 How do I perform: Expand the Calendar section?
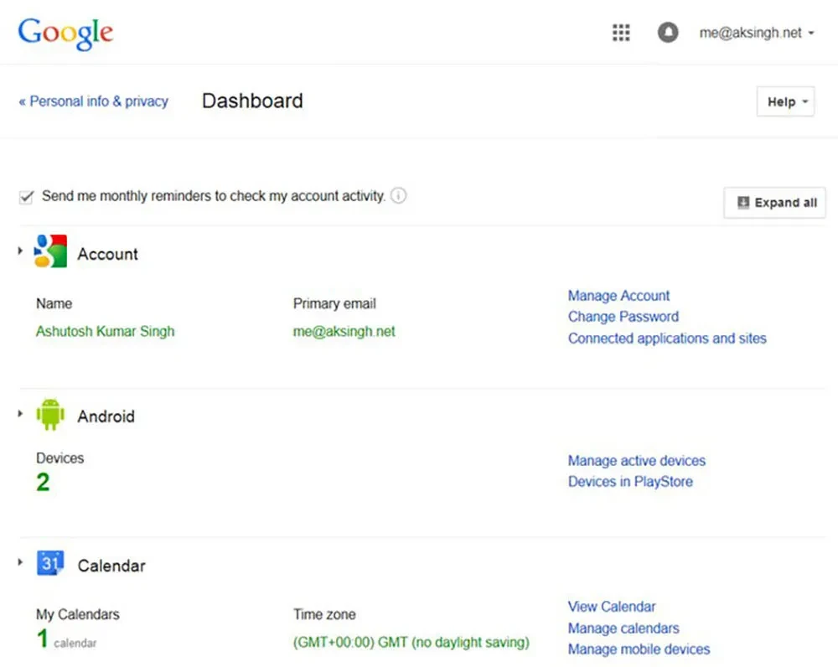coord(19,561)
